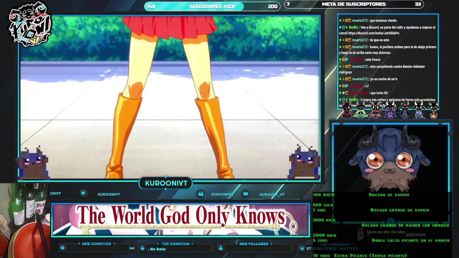459x258 pixels.
Task: Click 'muerto212: de que es esto' message
Action: tap(364, 40)
